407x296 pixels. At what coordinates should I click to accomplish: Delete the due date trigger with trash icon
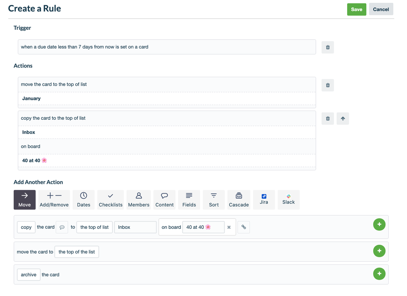pos(328,47)
